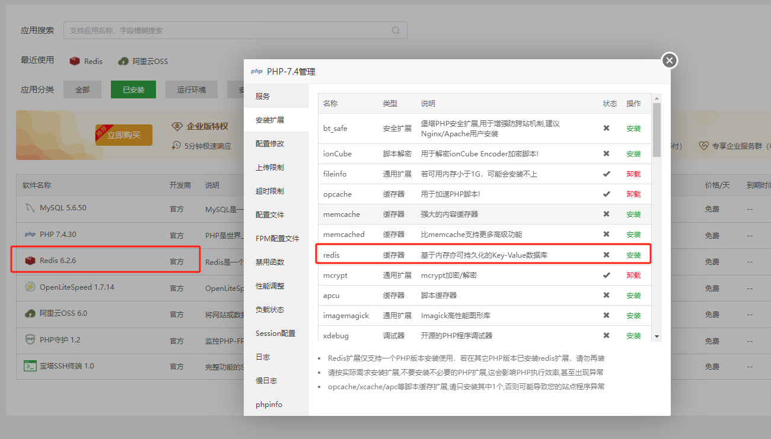The image size is (771, 439).
Task: Focus the 应用搜索 search input field
Action: [235, 30]
